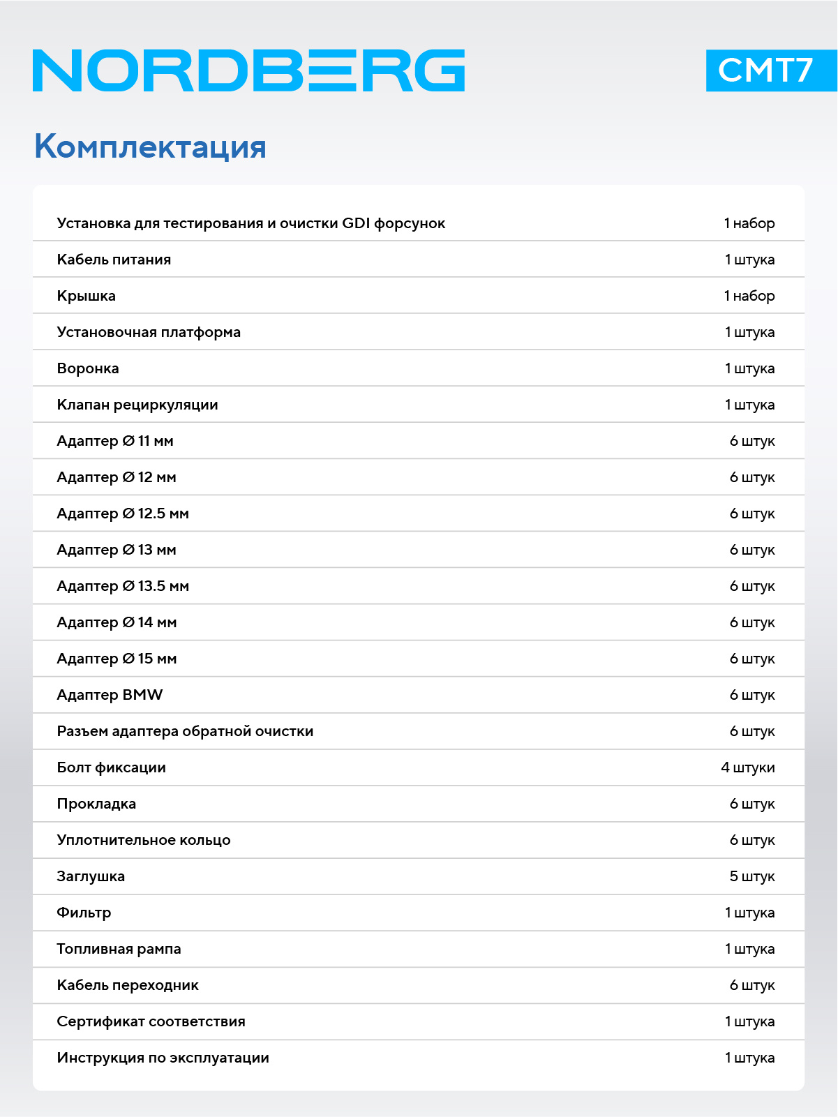Click Адаптер Ø 12.5 мм label
This screenshot has width=838, height=1117.
click(123, 513)
